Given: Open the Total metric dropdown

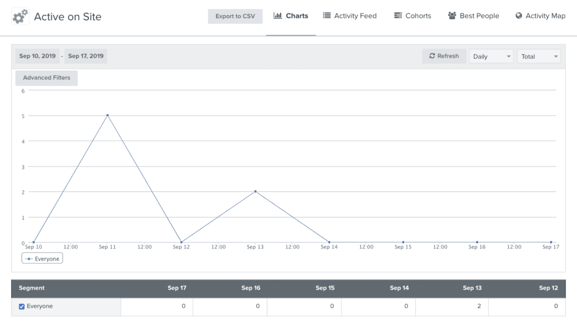Looking at the screenshot, I should tap(539, 57).
